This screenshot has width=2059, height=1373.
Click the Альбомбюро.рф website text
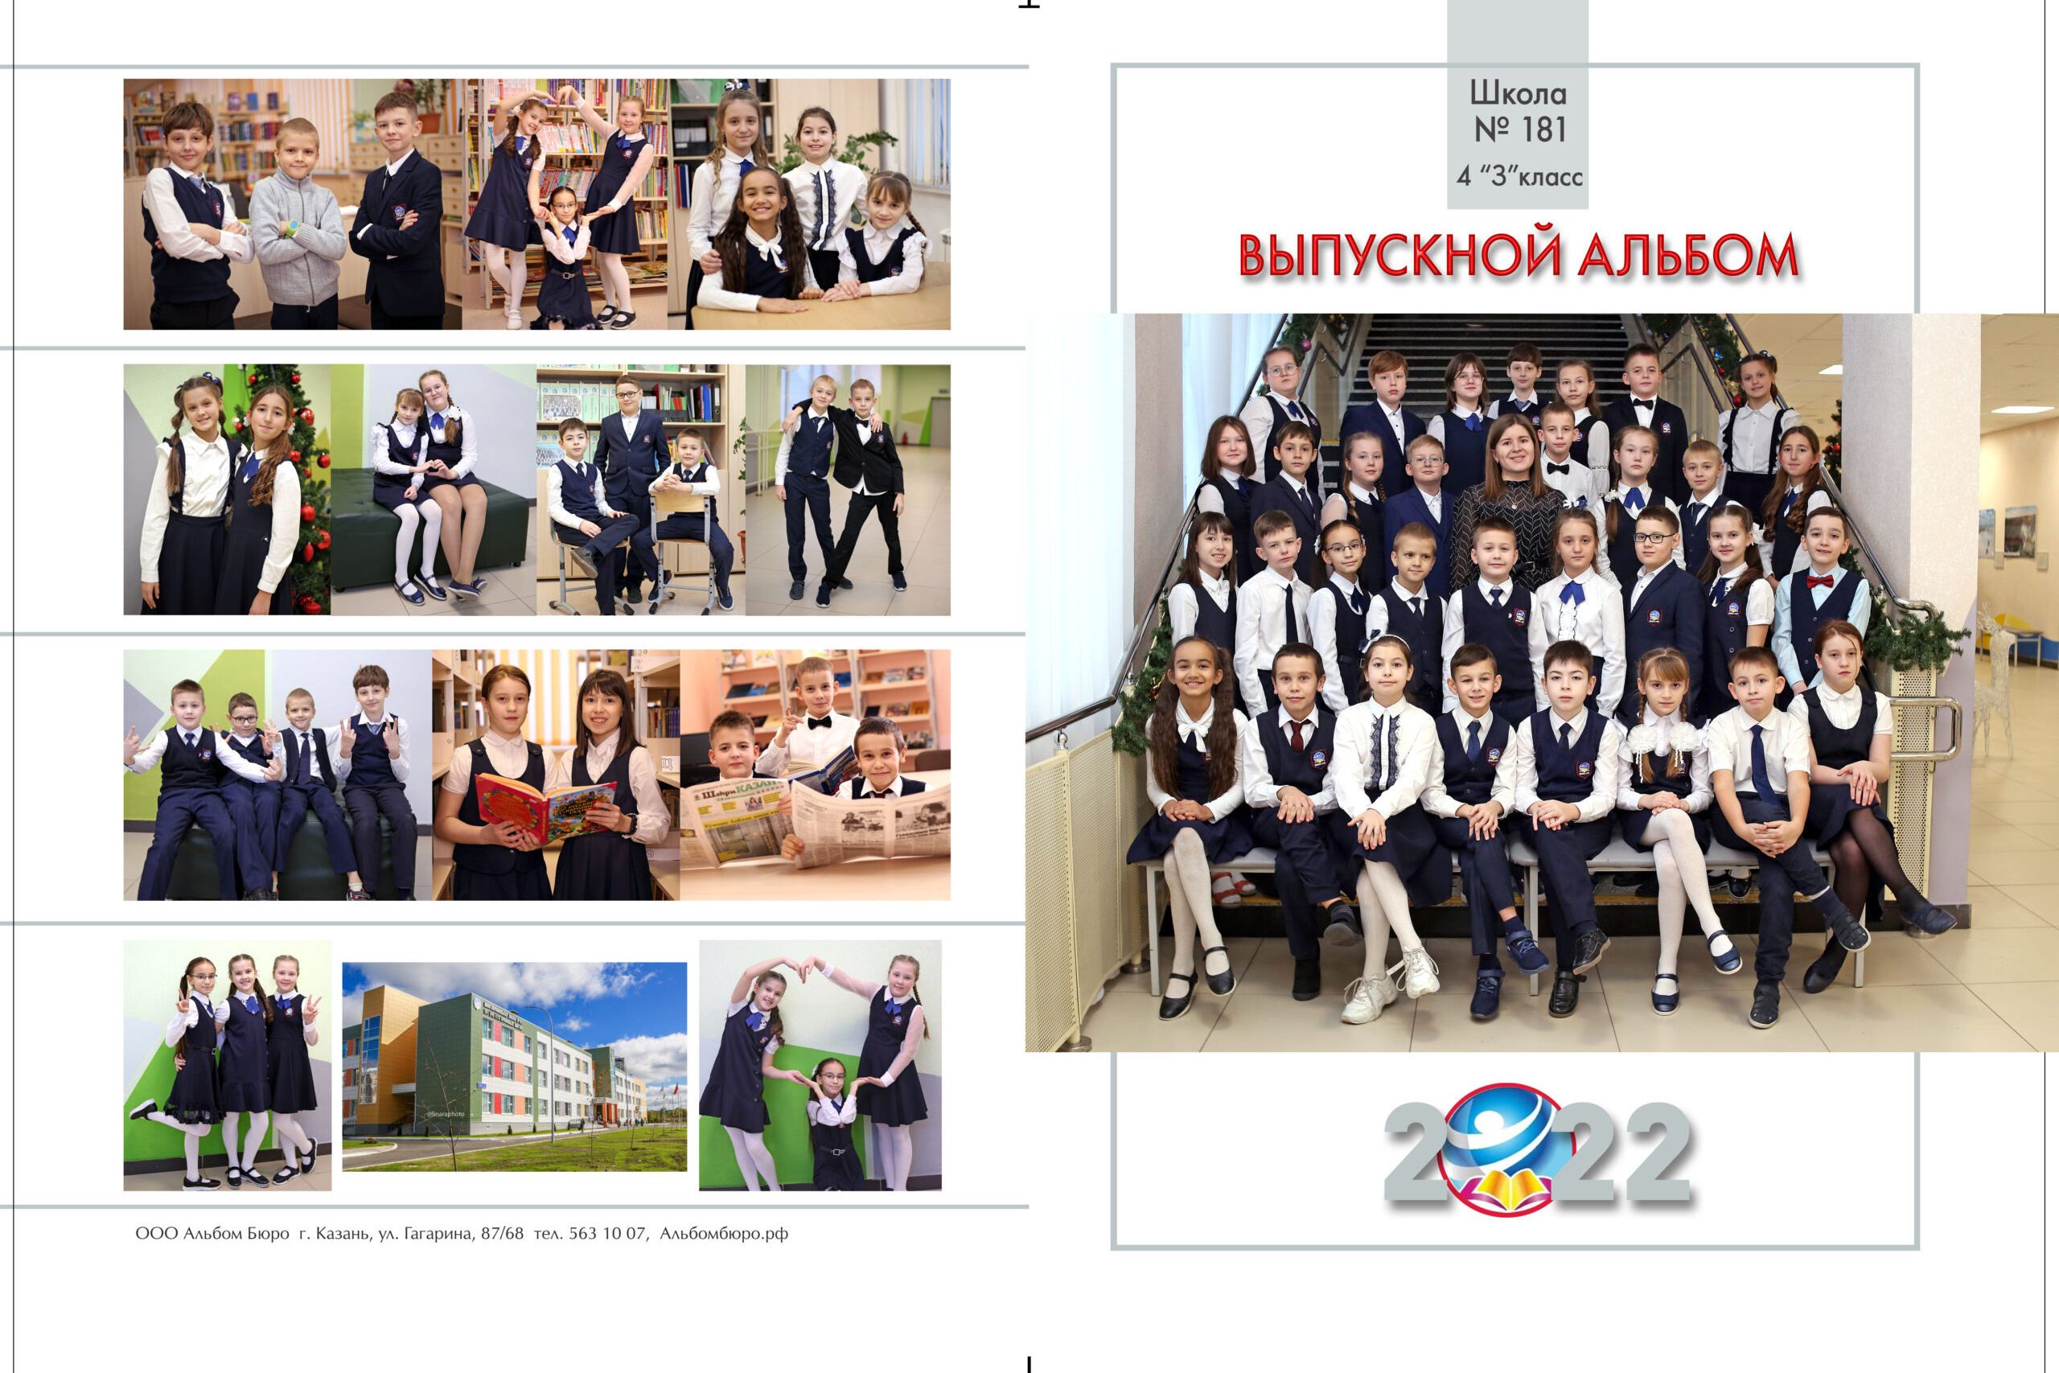723,1233
